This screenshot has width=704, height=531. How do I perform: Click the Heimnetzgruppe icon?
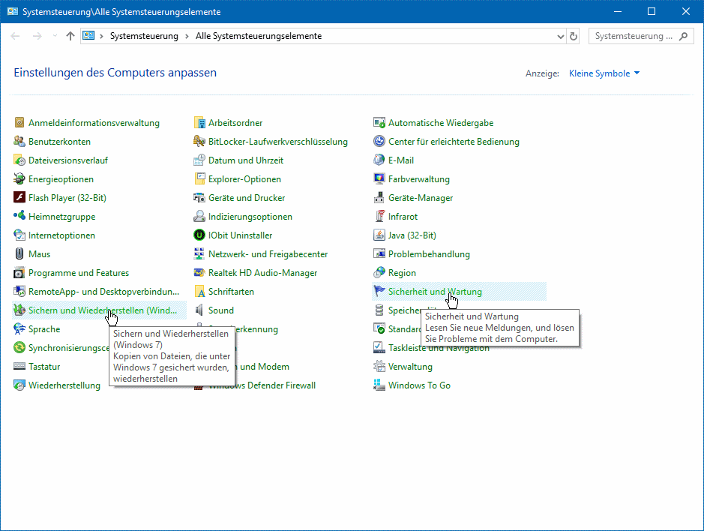coord(20,217)
